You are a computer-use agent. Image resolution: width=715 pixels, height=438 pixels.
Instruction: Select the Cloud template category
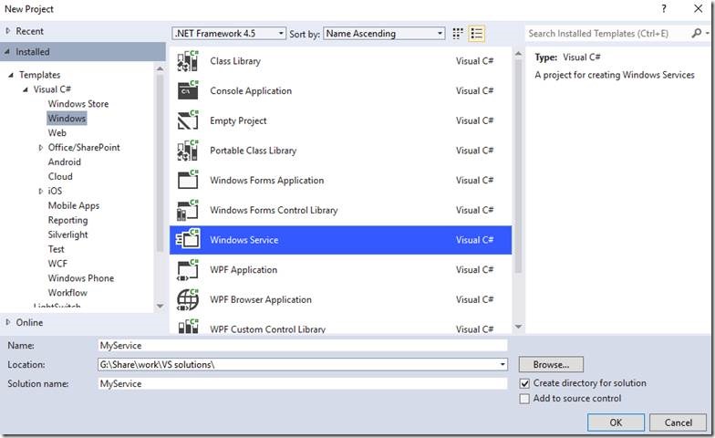[60, 177]
